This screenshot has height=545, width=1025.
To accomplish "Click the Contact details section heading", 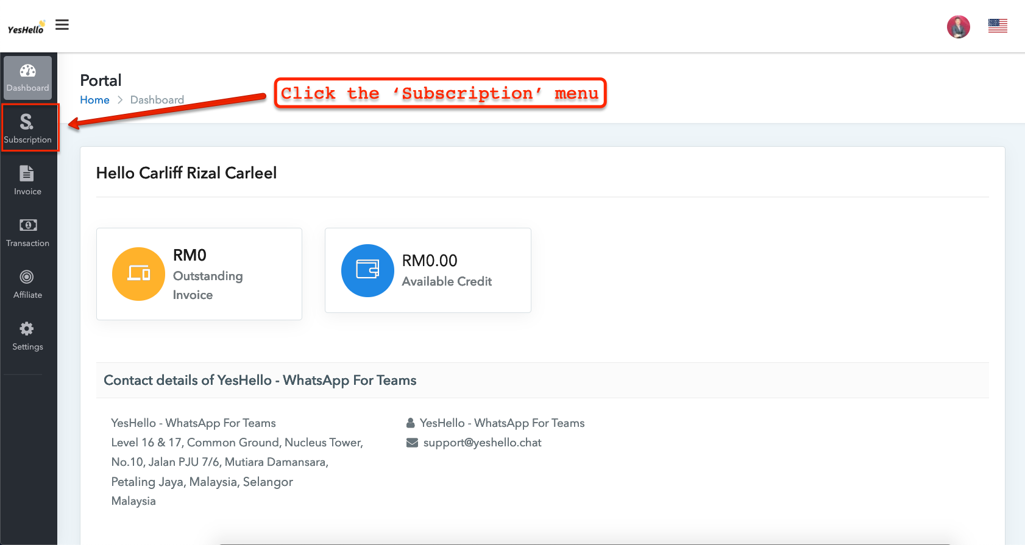I will [260, 381].
